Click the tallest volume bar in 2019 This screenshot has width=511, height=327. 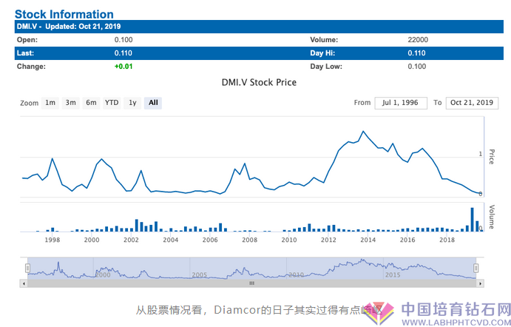pos(472,220)
